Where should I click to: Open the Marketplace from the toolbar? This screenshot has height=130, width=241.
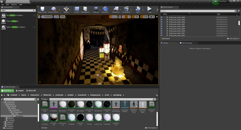85,9
